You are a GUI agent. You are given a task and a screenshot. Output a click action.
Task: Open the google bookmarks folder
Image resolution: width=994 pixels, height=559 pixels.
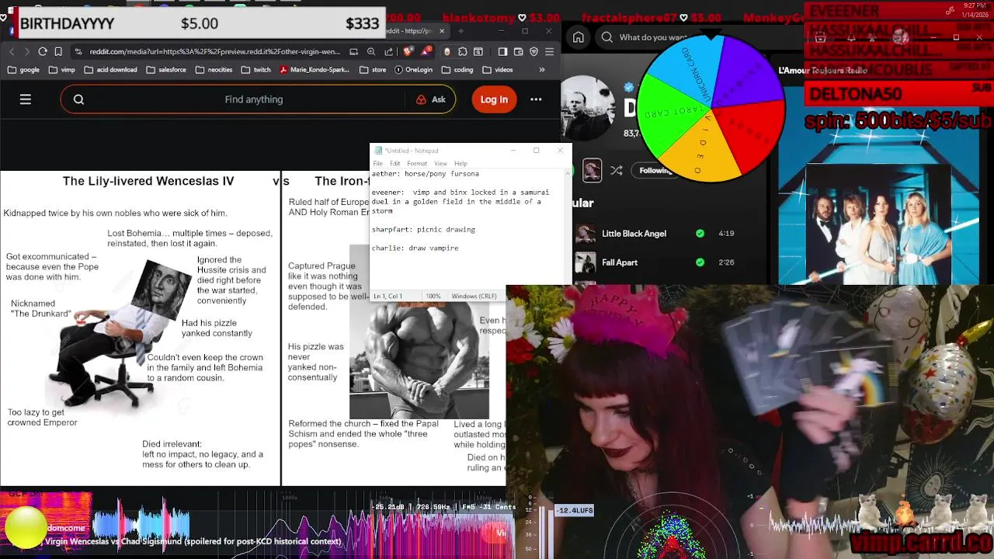(x=23, y=70)
